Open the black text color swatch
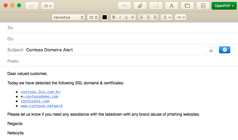Viewport: 238px width, 140px height. click(105, 17)
